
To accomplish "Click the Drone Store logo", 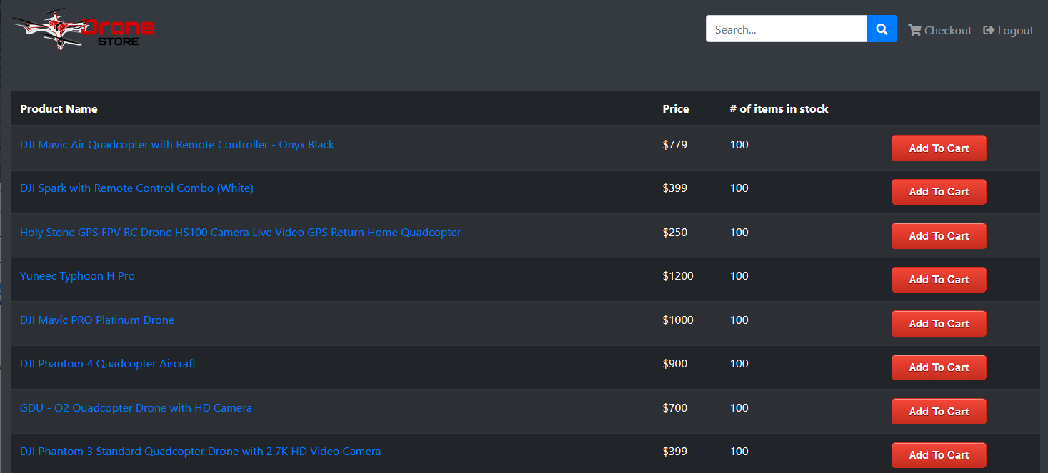I will pyautogui.click(x=84, y=29).
